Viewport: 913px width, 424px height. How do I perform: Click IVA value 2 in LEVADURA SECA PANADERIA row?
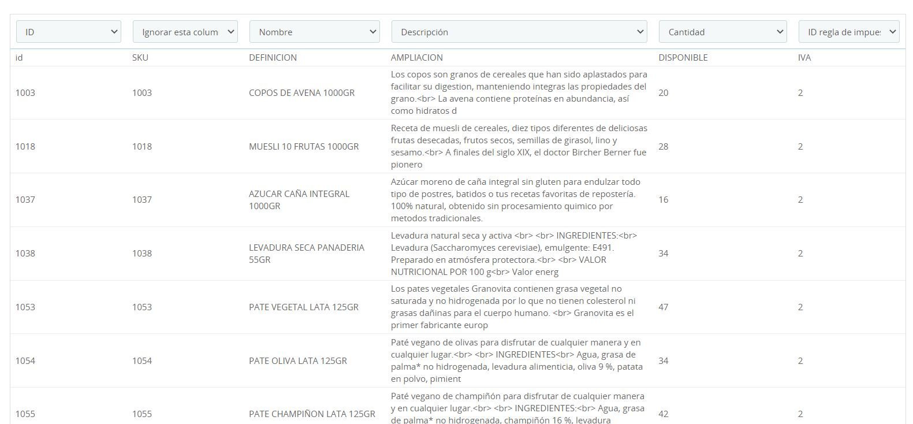(x=800, y=254)
